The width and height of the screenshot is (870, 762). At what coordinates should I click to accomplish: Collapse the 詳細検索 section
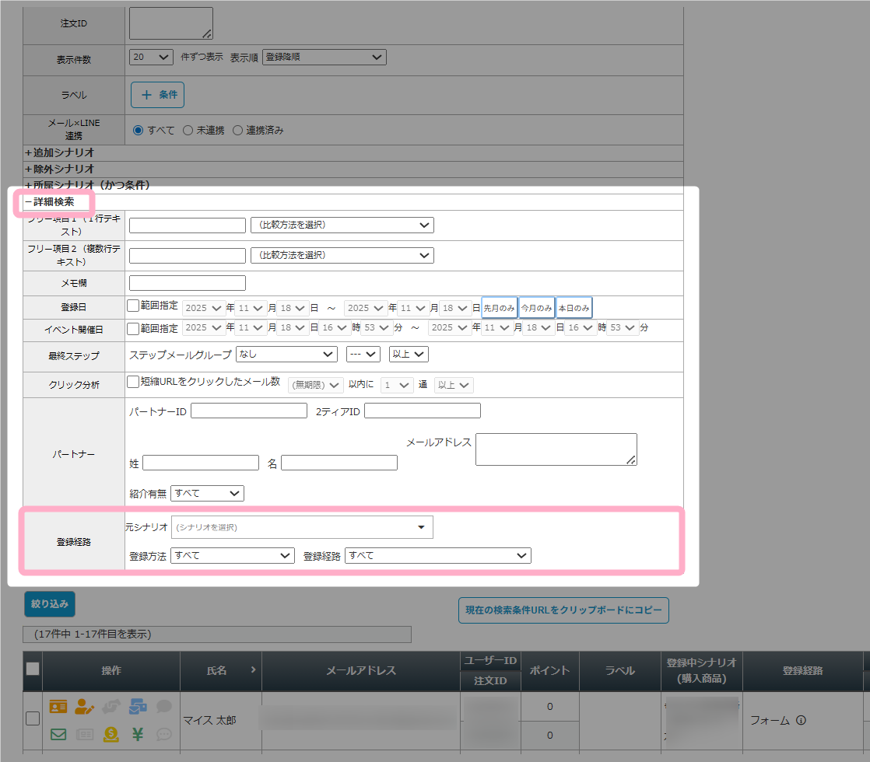[x=50, y=202]
